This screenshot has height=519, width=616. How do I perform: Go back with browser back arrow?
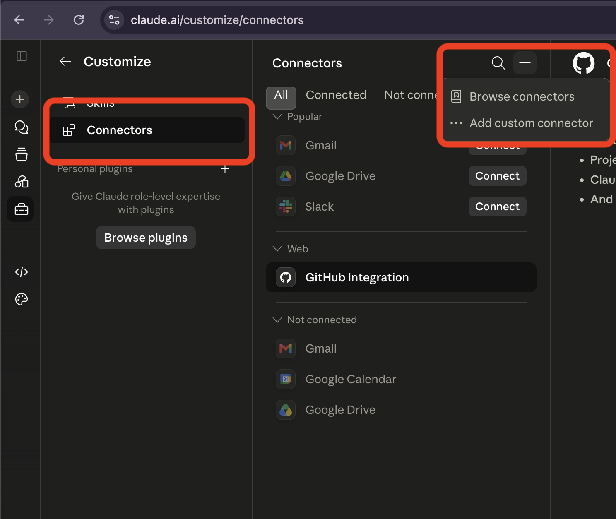(x=19, y=20)
